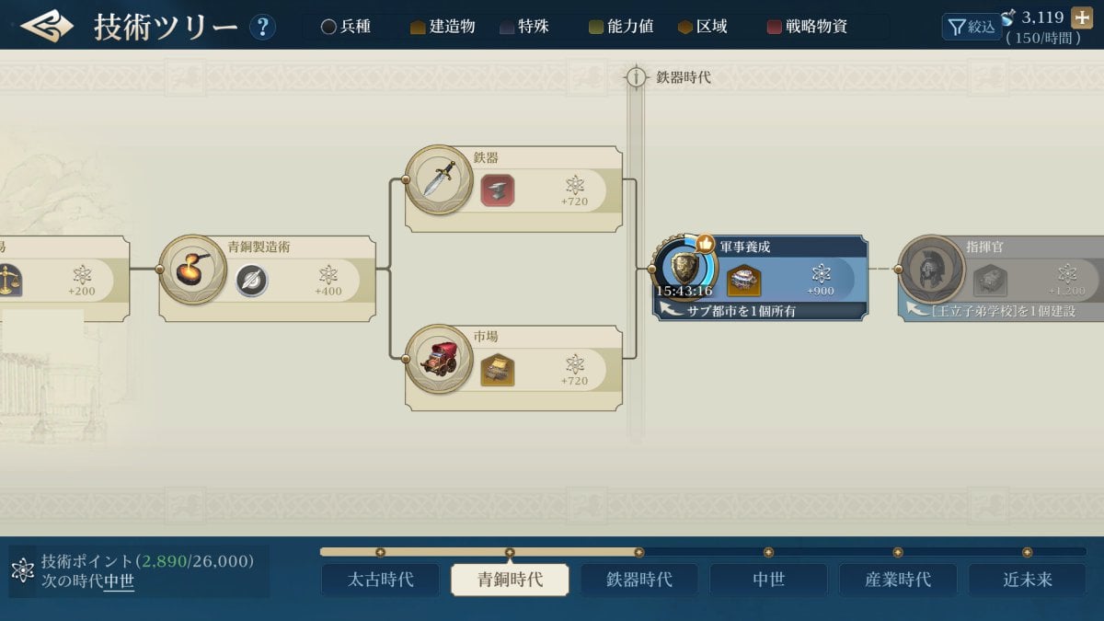This screenshot has width=1104, height=621.
Task: Toggle the 建造物 legend filter
Action: (443, 27)
